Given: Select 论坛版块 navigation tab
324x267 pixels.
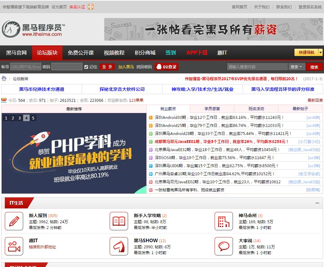Looking at the screenshot, I should [47, 53].
